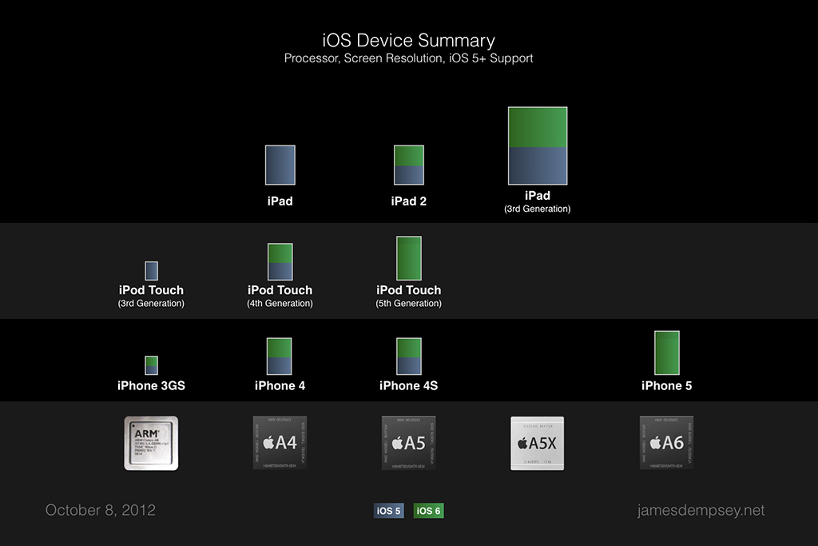Image resolution: width=818 pixels, height=546 pixels.
Task: Click the ARM Cortex processor chip
Action: pyautogui.click(x=151, y=443)
